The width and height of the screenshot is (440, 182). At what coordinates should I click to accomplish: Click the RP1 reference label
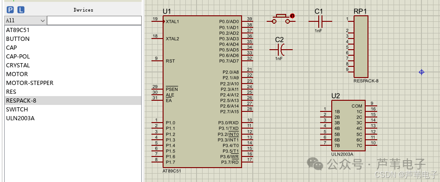point(360,11)
